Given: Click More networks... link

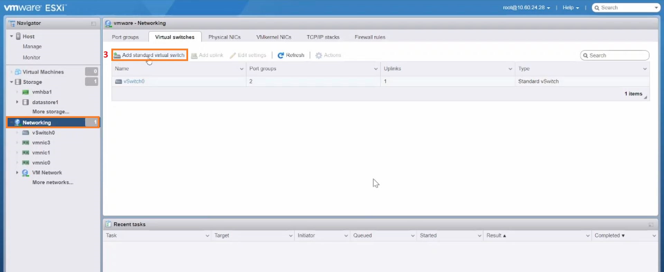Looking at the screenshot, I should click(53, 182).
